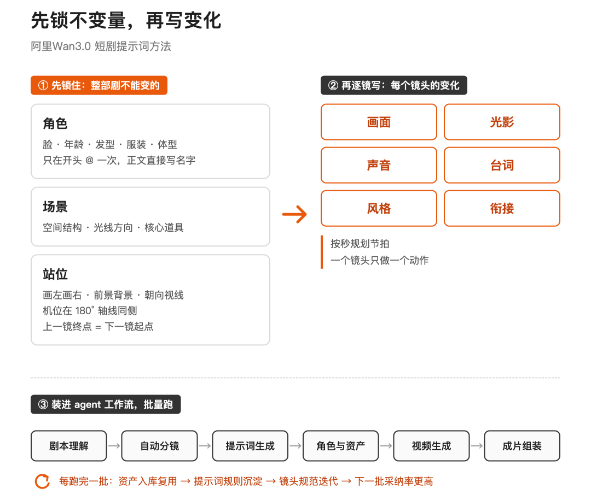The height and width of the screenshot is (500, 591).
Task: Click the orange circular refresh loop icon
Action: click(x=42, y=481)
